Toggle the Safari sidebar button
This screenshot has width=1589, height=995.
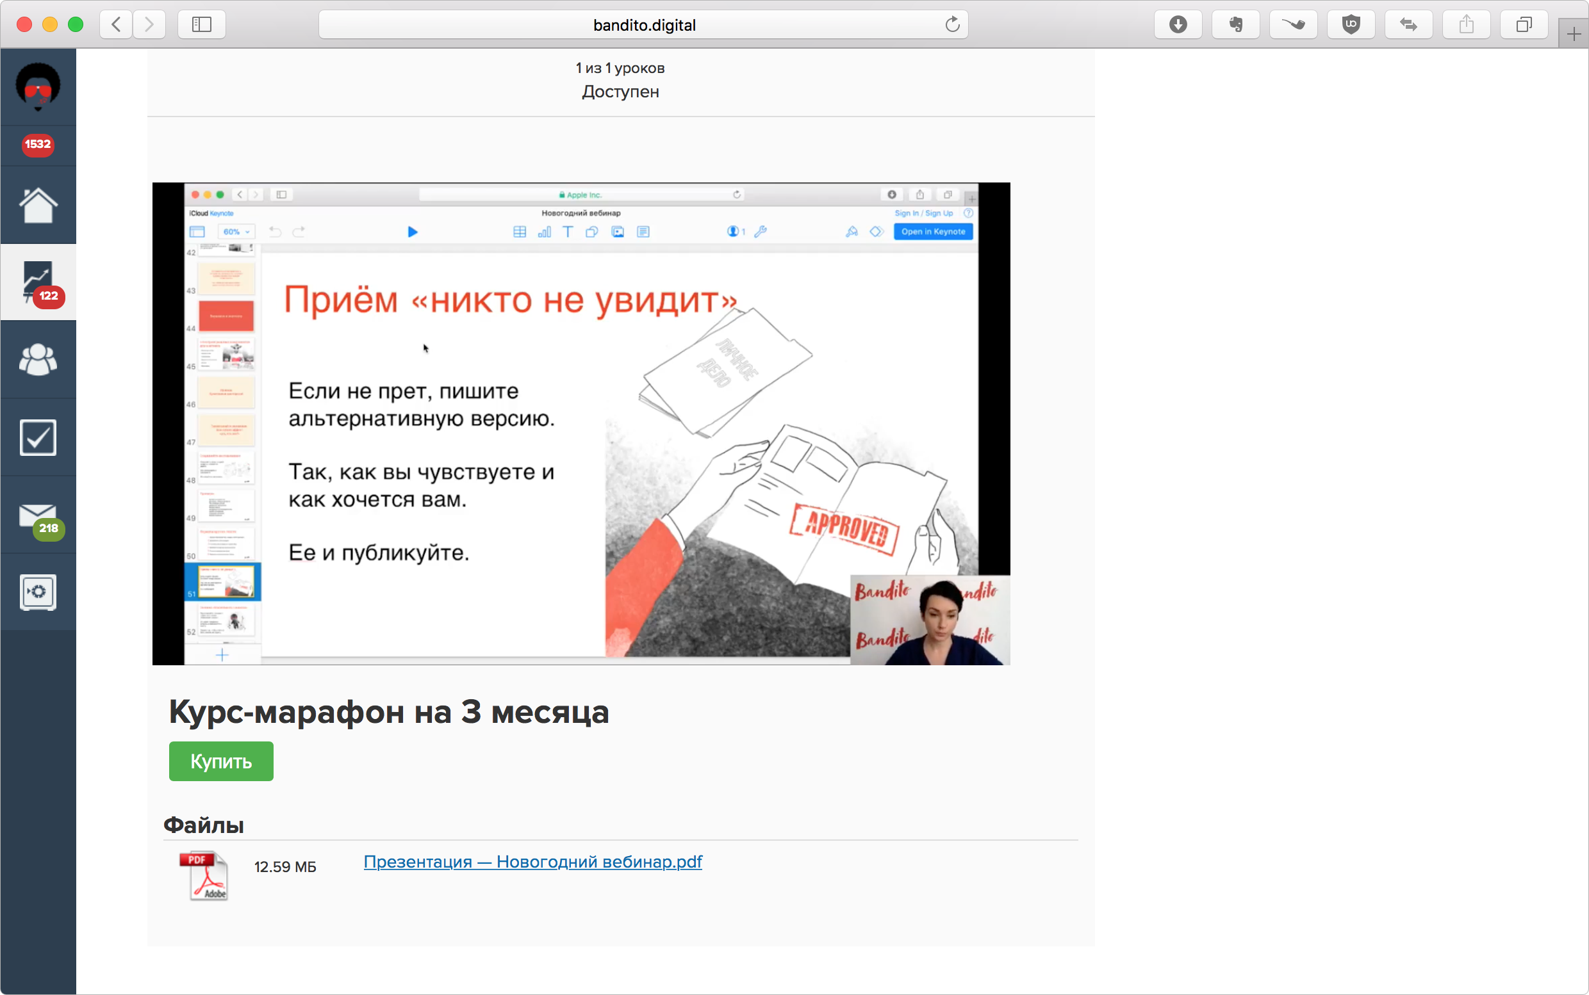(201, 25)
